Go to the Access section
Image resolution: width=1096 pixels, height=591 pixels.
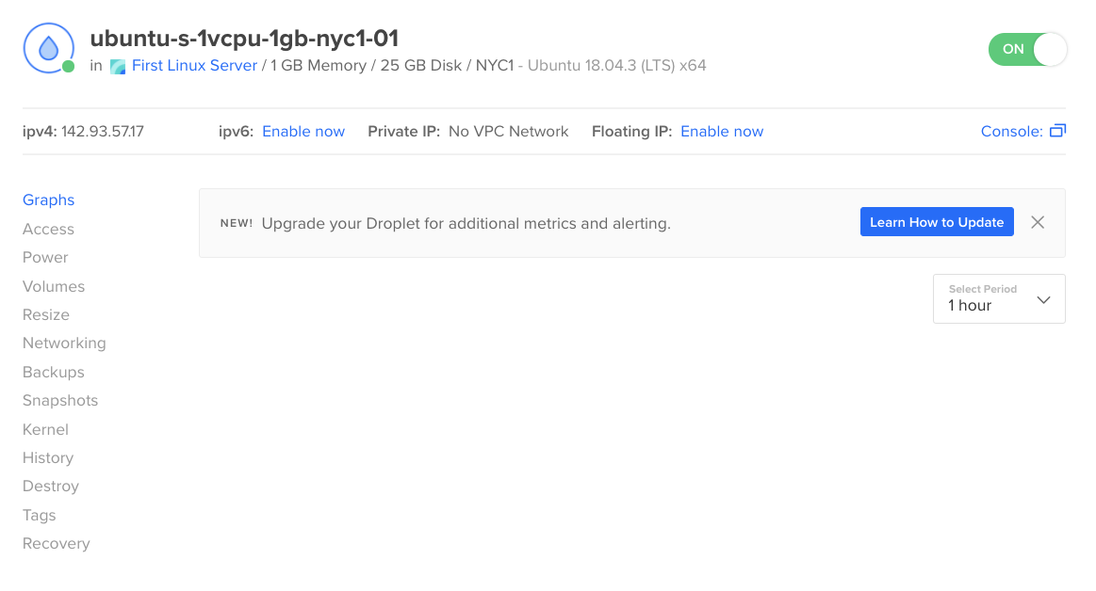click(x=48, y=229)
